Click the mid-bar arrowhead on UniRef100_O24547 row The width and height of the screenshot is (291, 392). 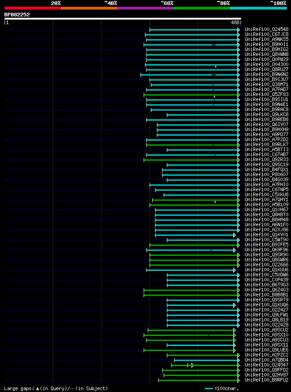pyautogui.click(x=193, y=365)
